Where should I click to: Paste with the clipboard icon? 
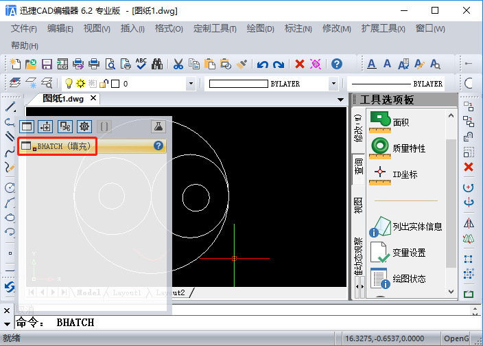(x=210, y=64)
